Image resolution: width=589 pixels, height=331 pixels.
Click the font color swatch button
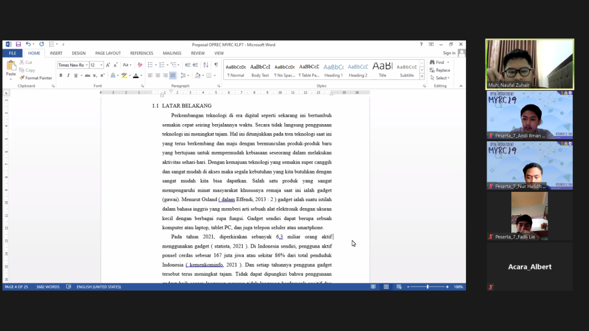(x=136, y=75)
